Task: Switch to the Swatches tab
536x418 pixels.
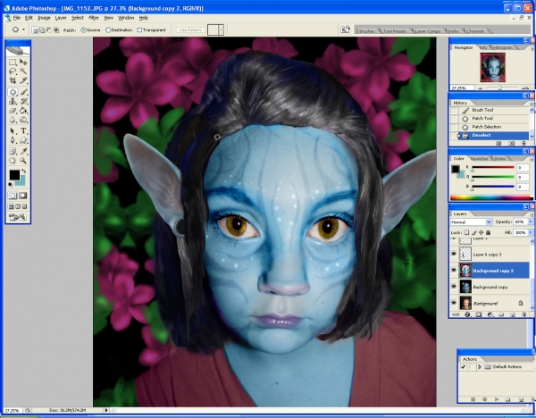Action: (x=480, y=159)
